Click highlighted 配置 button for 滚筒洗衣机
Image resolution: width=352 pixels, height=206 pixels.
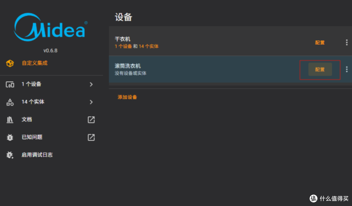(x=320, y=70)
